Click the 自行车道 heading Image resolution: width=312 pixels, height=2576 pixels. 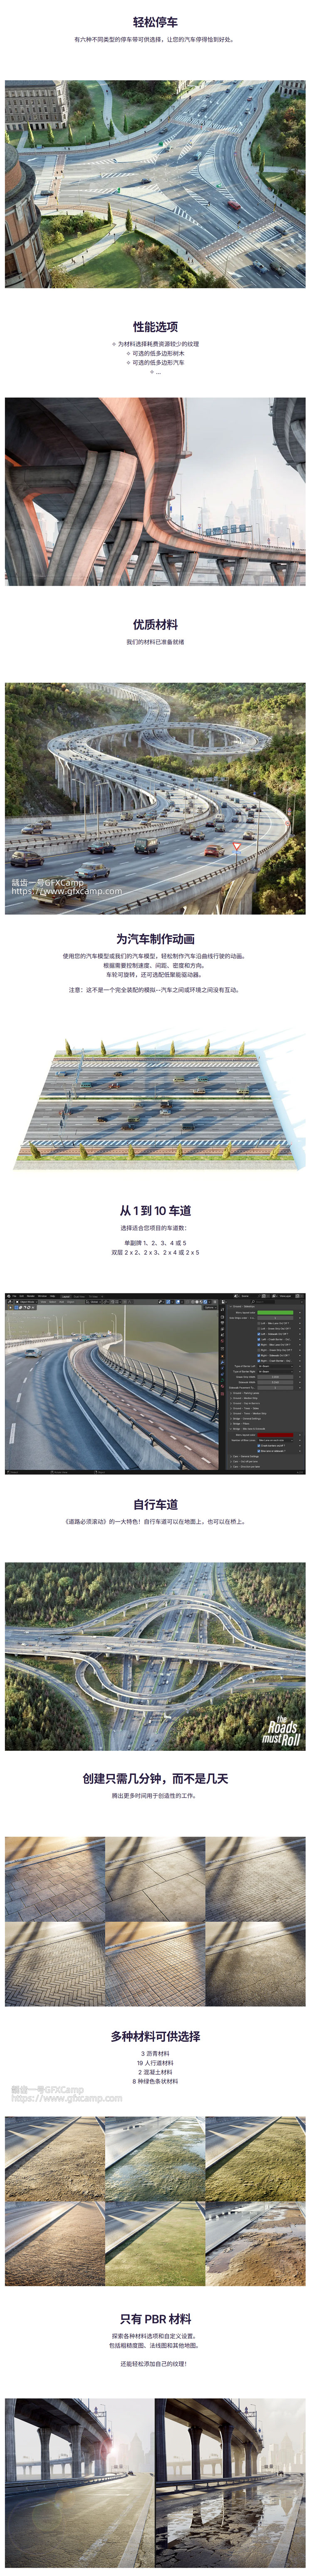click(156, 1505)
